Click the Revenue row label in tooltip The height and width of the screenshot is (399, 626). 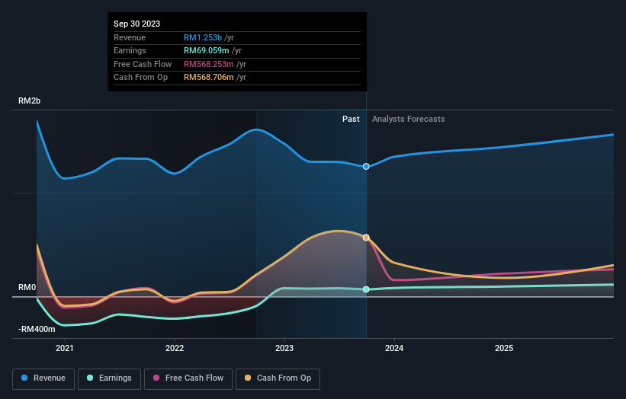coord(130,37)
